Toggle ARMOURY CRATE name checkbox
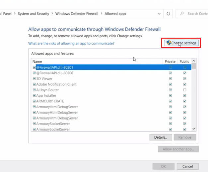The image size is (208, 172). pos(34,101)
